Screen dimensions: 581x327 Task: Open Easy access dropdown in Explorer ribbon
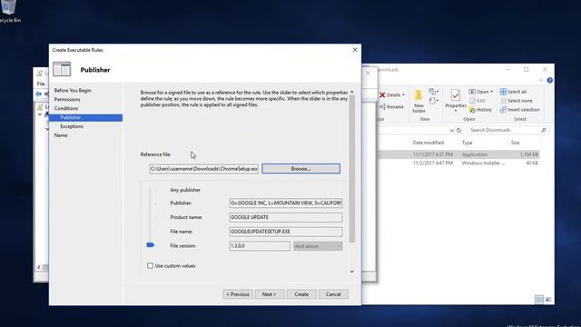(x=433, y=101)
